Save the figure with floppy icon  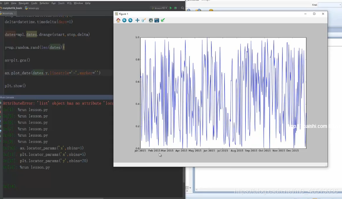[x=157, y=20]
